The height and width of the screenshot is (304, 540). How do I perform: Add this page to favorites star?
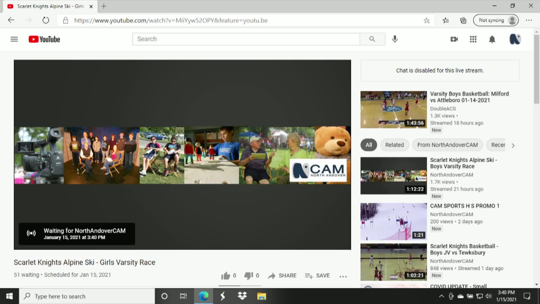pyautogui.click(x=426, y=20)
